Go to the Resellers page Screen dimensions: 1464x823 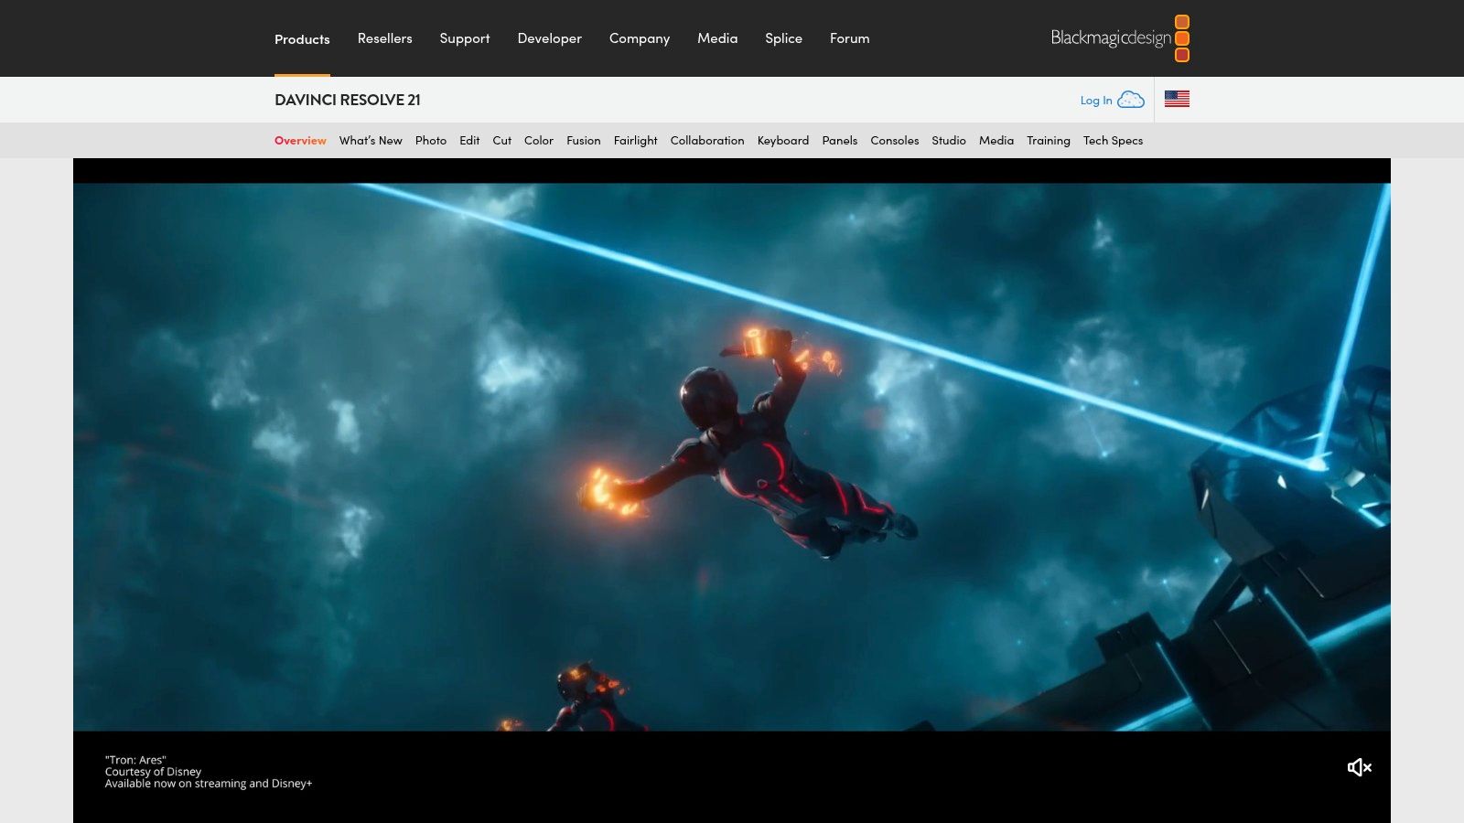(384, 38)
